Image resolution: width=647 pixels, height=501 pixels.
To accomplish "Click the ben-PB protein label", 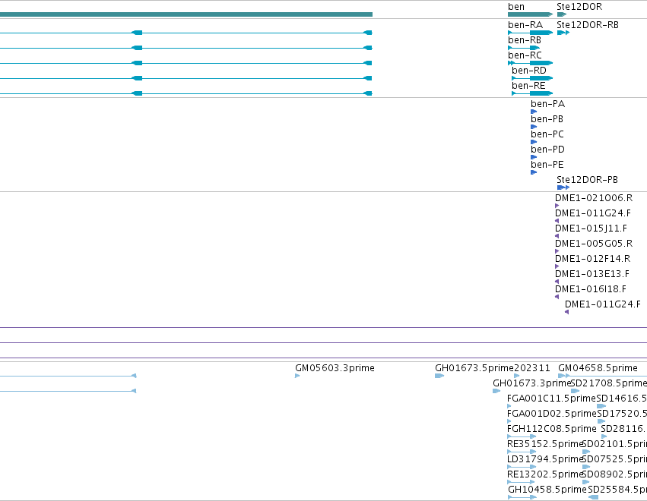I will click(547, 119).
